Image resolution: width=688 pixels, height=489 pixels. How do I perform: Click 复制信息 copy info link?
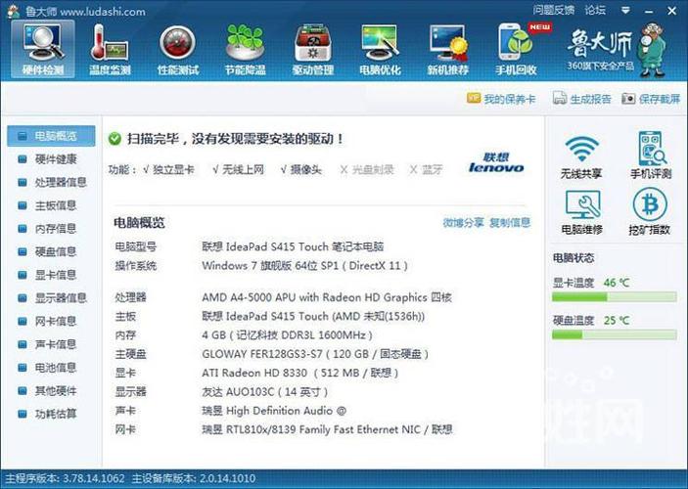pyautogui.click(x=510, y=223)
